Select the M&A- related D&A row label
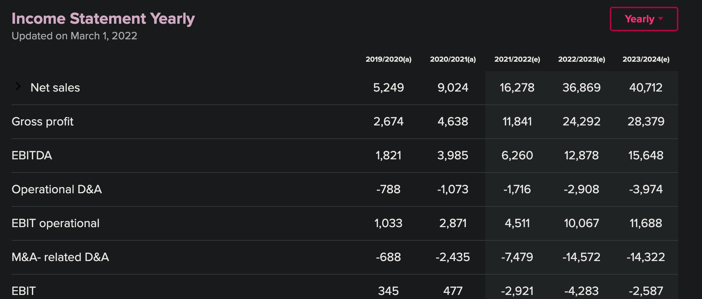Image resolution: width=702 pixels, height=299 pixels. click(x=60, y=257)
